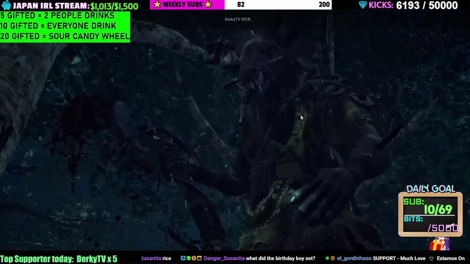Image resolution: width=470 pixels, height=264 pixels.
Task: Click the star right of WEEKLY SUBS
Action: [208, 4]
